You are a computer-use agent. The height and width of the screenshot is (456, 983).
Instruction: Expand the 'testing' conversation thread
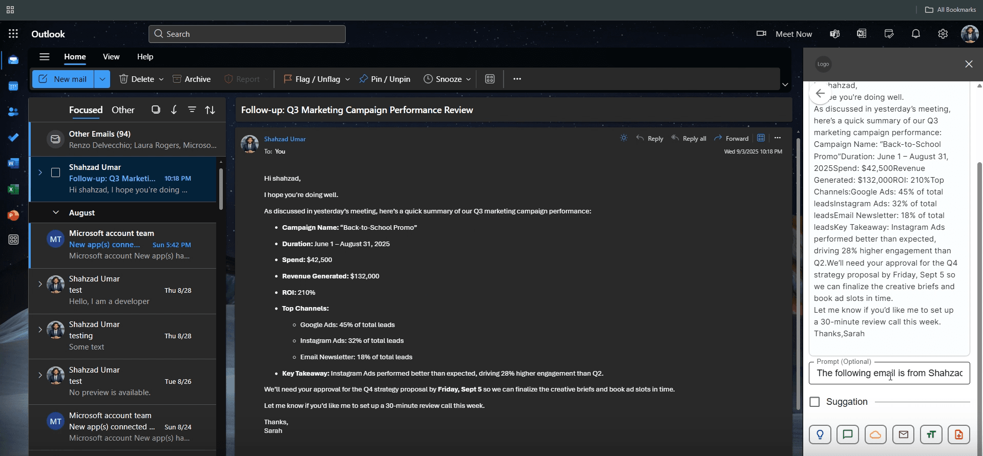(x=40, y=330)
